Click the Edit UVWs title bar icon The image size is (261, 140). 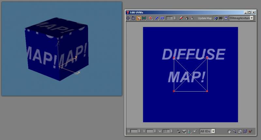click(x=128, y=12)
